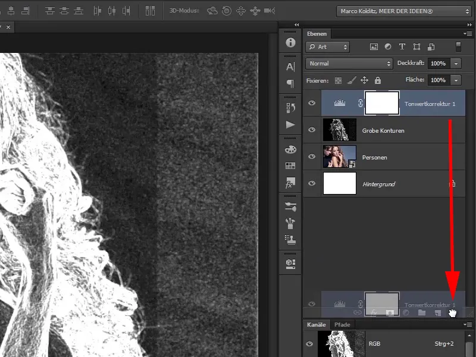Image resolution: width=476 pixels, height=357 pixels.
Task: Select the 3D camera zoom mode icon
Action: (270, 11)
